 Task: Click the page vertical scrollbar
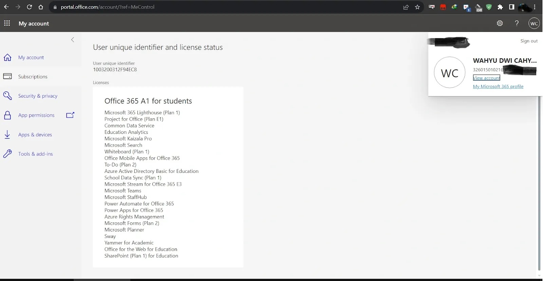click(539, 183)
